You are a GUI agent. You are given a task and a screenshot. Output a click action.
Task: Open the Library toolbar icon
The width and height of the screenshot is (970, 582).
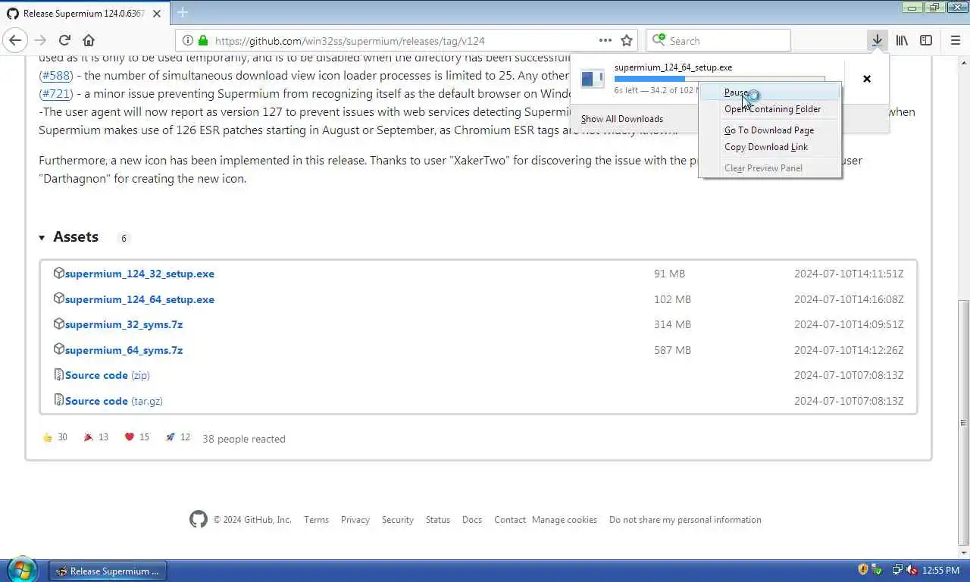point(902,40)
